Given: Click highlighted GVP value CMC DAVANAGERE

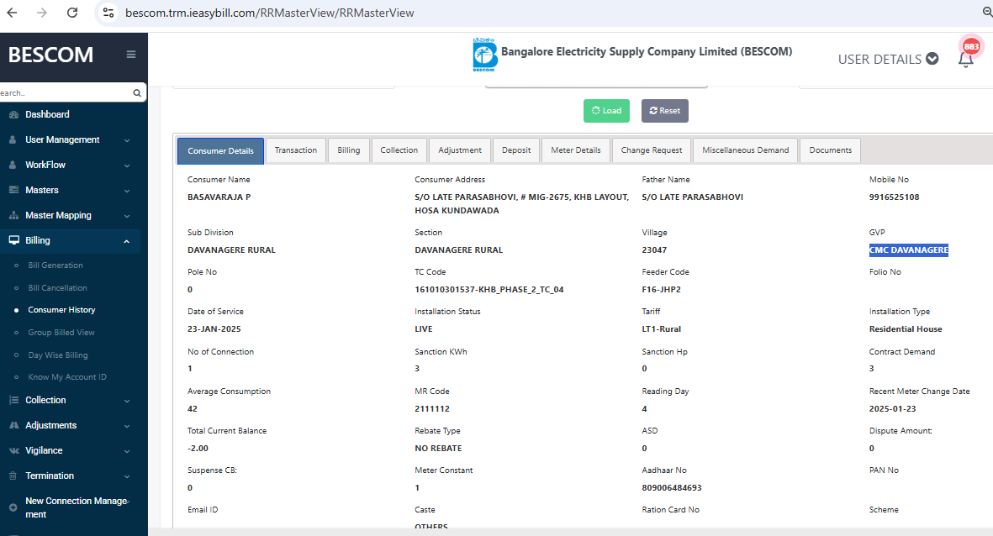Looking at the screenshot, I should (x=909, y=250).
